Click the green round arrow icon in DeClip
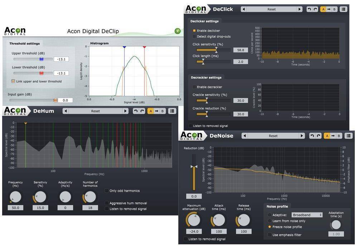This screenshot has width=358, height=249. (x=178, y=31)
